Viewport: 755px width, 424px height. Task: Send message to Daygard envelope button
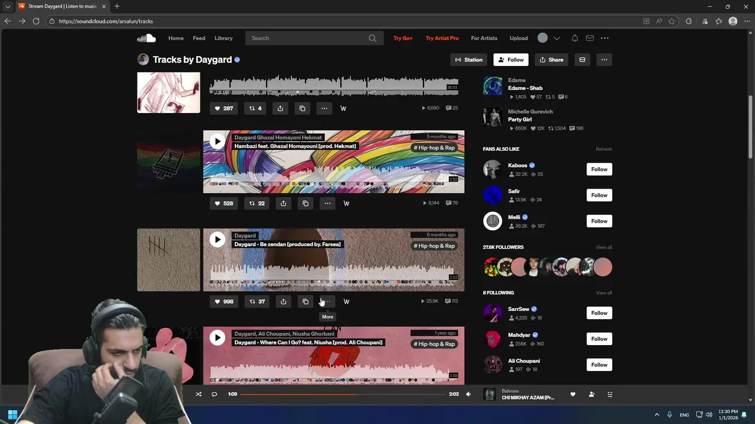pos(582,59)
